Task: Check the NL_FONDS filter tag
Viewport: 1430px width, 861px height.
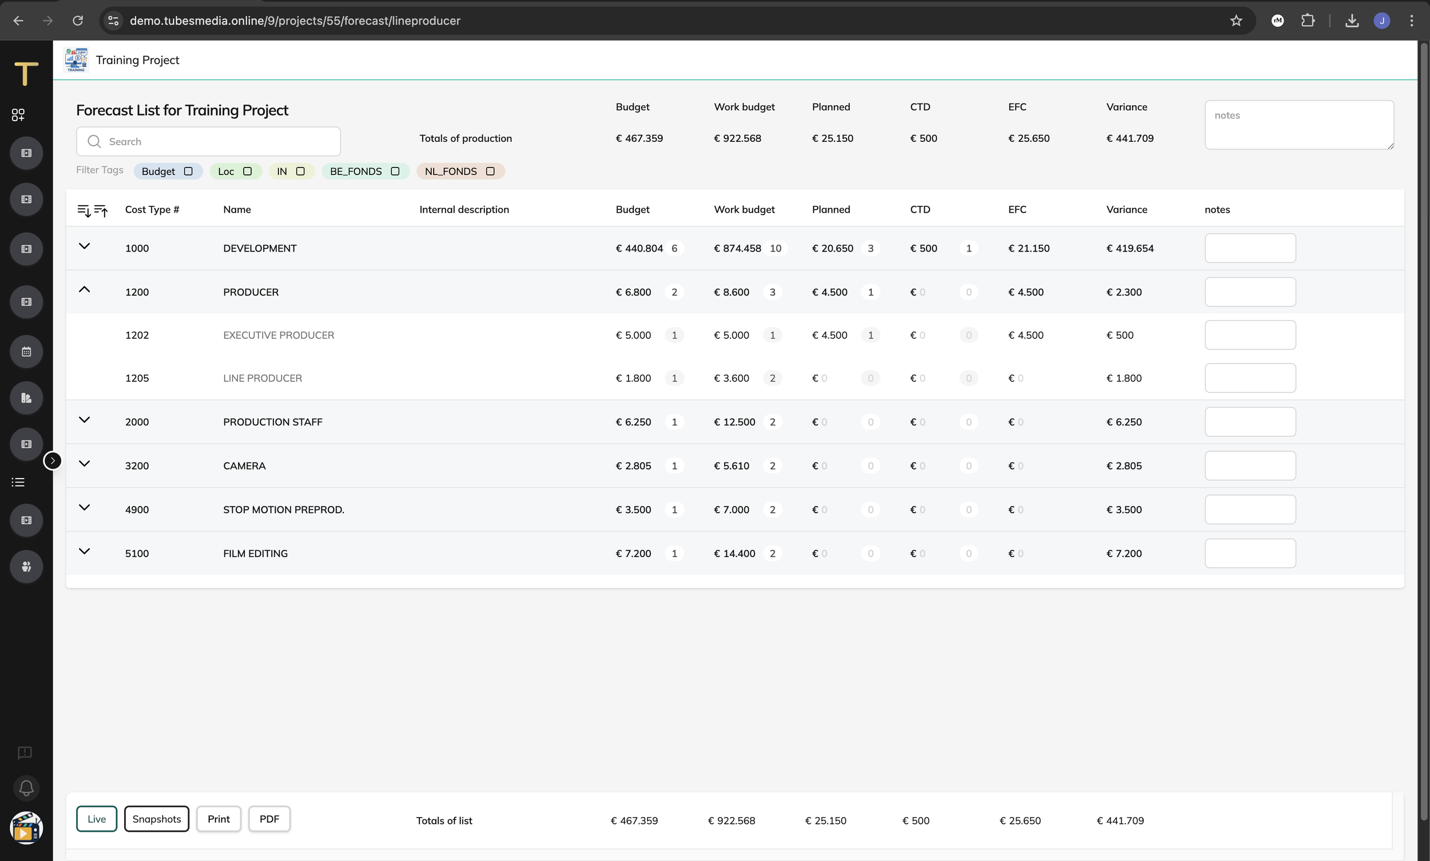Action: (490, 171)
